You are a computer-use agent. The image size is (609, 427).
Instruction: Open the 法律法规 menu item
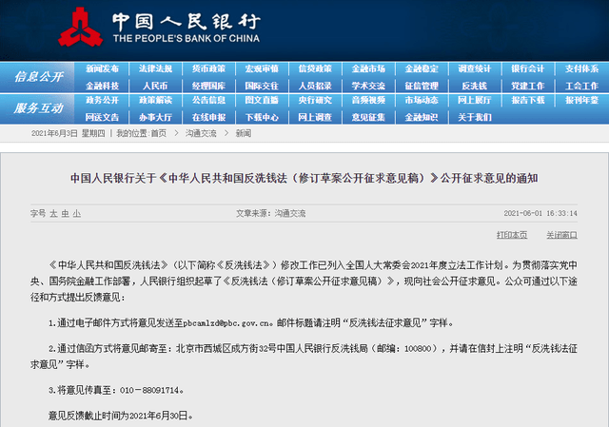click(155, 69)
